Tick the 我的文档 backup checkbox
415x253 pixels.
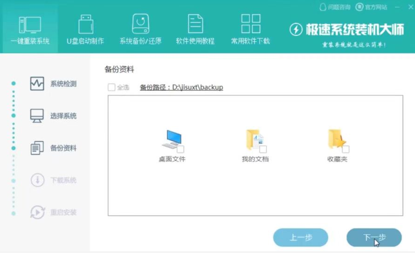pos(263,149)
